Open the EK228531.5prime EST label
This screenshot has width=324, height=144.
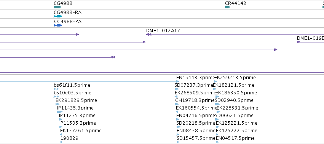click(237, 108)
